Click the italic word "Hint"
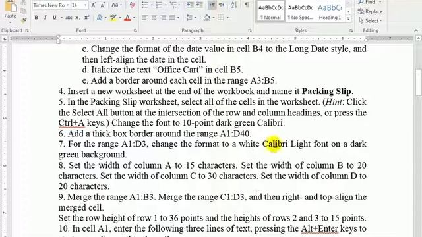 pos(334,102)
